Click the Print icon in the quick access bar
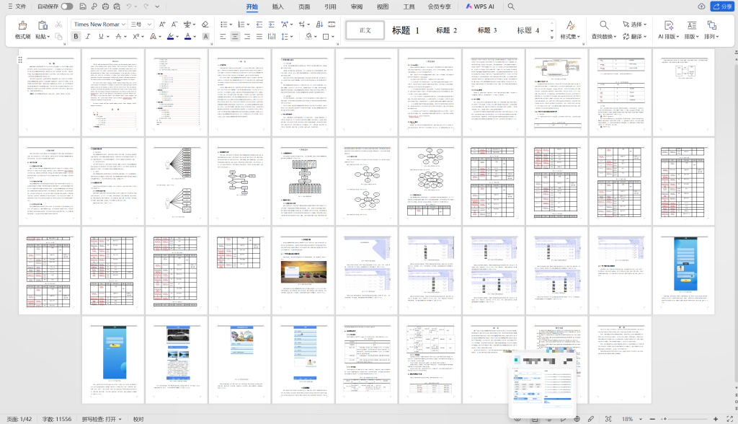This screenshot has width=738, height=424. [105, 6]
